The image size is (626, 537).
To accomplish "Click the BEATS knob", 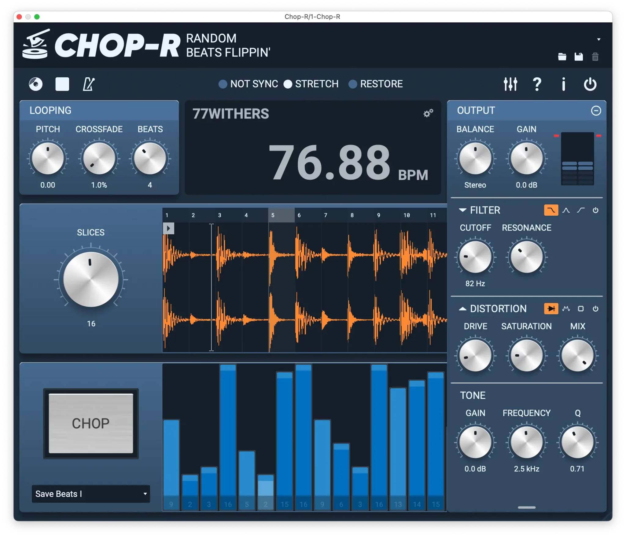I will click(x=150, y=159).
